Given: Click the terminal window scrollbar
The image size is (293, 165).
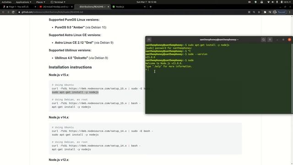Looking at the screenshot, I should pos(292,78).
